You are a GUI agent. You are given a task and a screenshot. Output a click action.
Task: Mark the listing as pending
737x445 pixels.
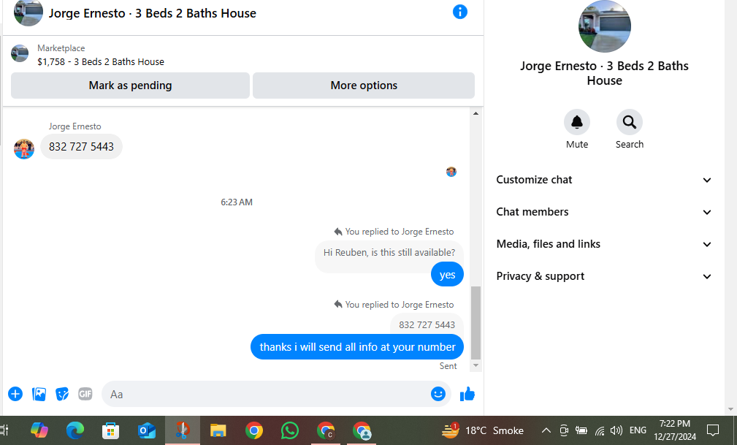[130, 85]
